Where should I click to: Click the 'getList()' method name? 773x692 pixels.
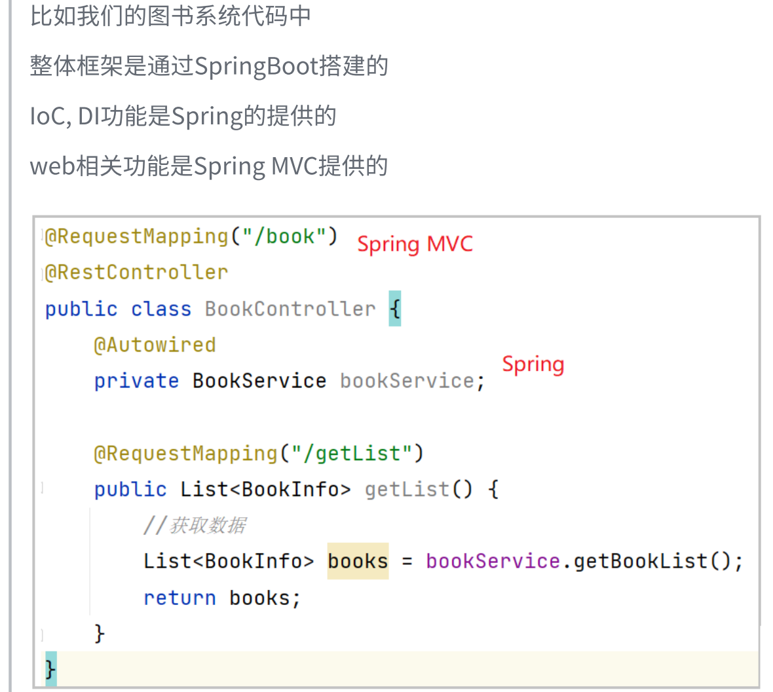click(x=419, y=490)
